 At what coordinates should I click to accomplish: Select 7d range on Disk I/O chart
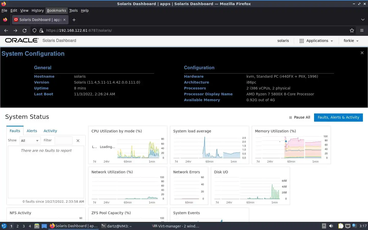tap(217, 202)
